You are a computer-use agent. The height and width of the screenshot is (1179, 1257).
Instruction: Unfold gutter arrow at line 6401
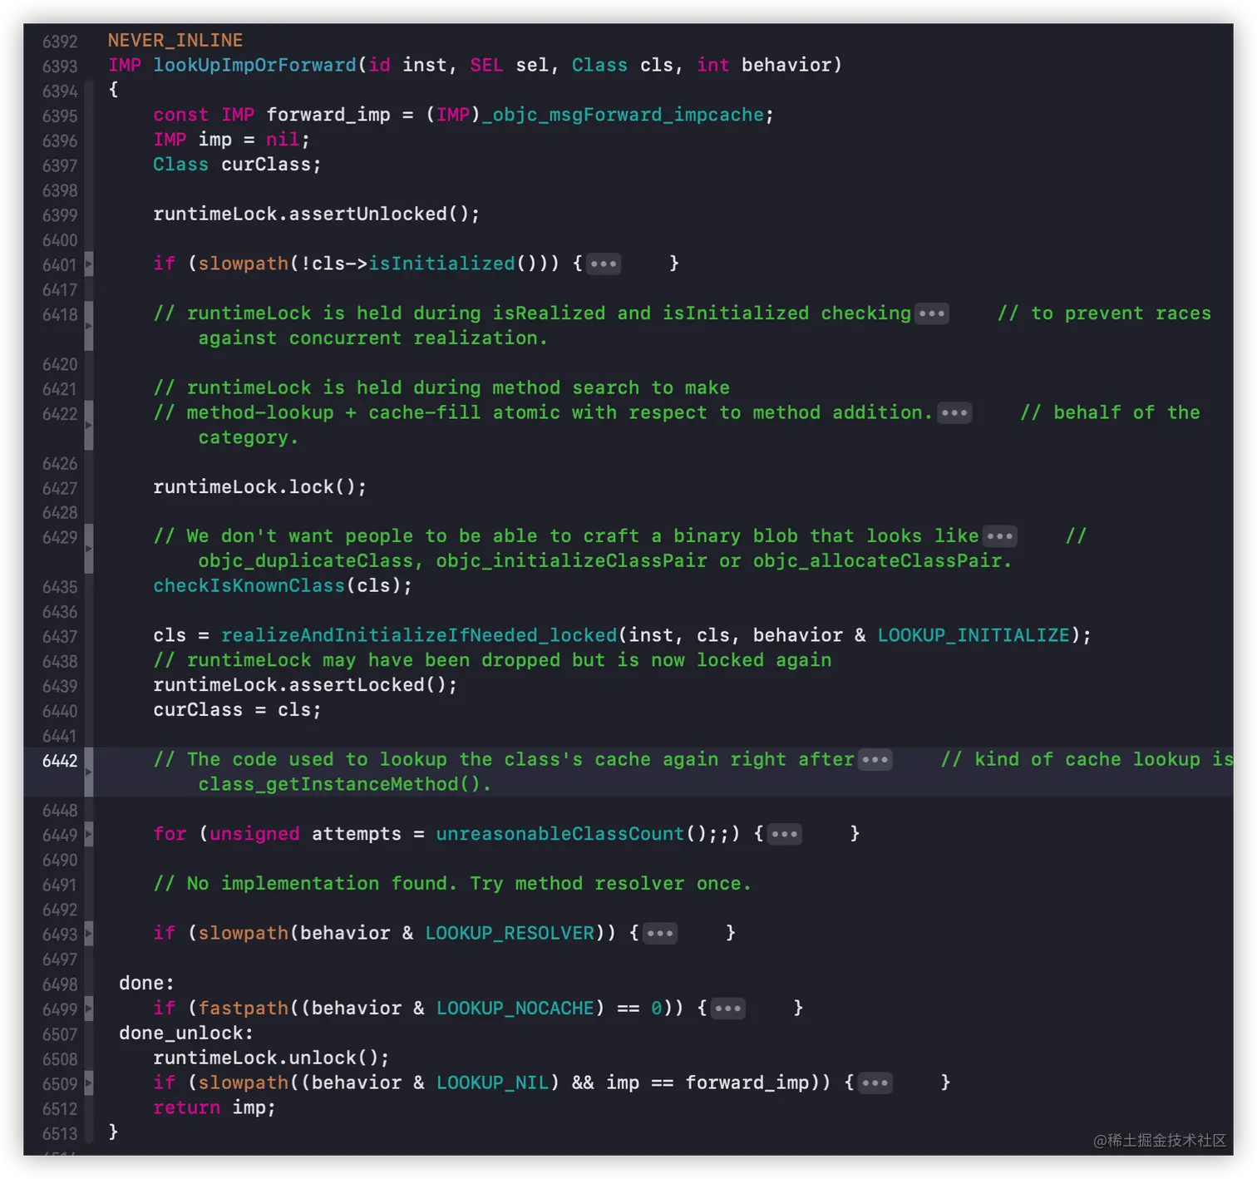coord(89,265)
